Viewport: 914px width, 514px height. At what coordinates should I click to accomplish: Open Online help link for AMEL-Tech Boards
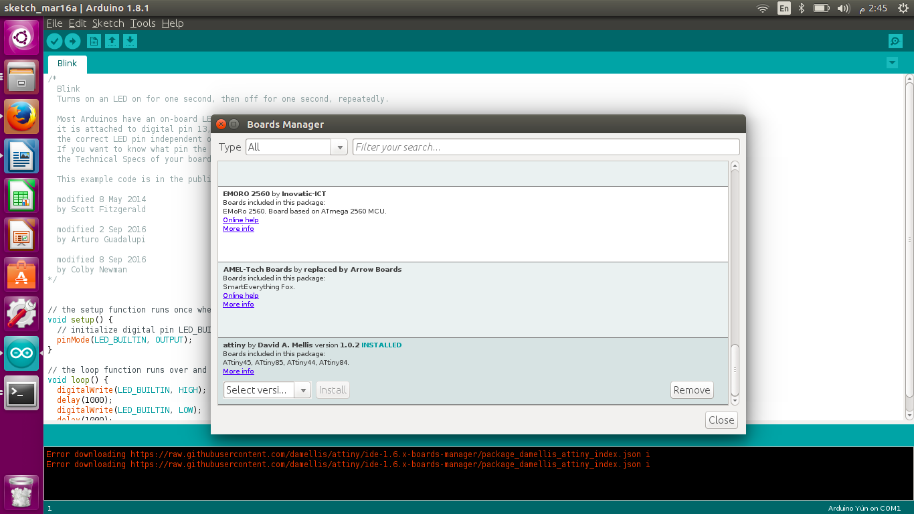(x=241, y=296)
